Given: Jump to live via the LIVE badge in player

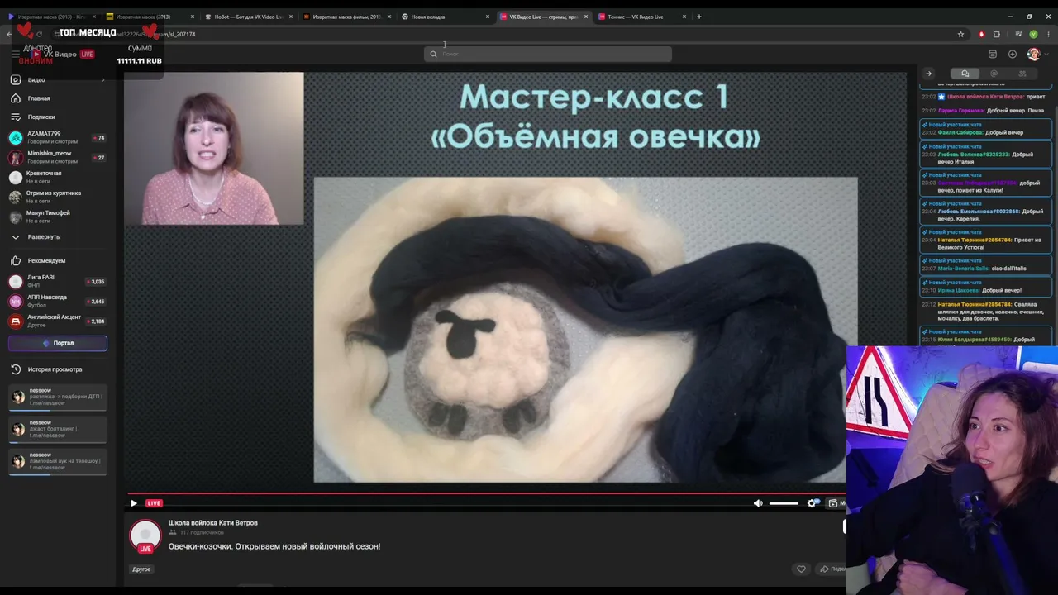Looking at the screenshot, I should pos(154,503).
